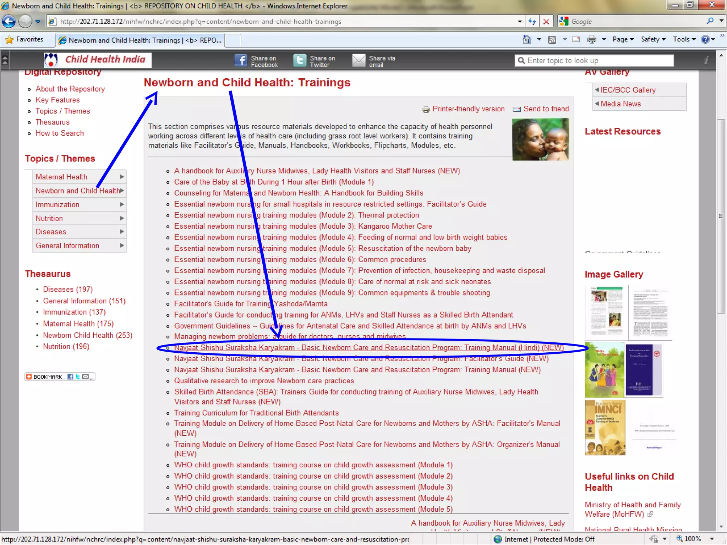
Task: Click the Share on Facebook icon
Action: coord(241,61)
